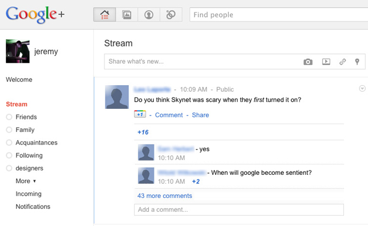Attach a link with link icon
The image size is (368, 226).
(342, 62)
